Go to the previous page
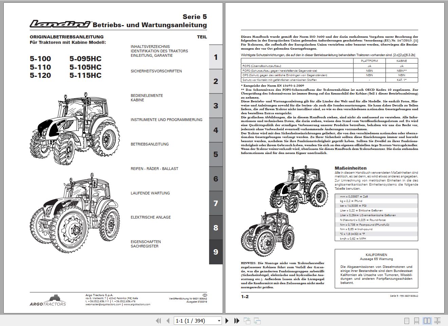The image size is (448, 326). point(168,321)
